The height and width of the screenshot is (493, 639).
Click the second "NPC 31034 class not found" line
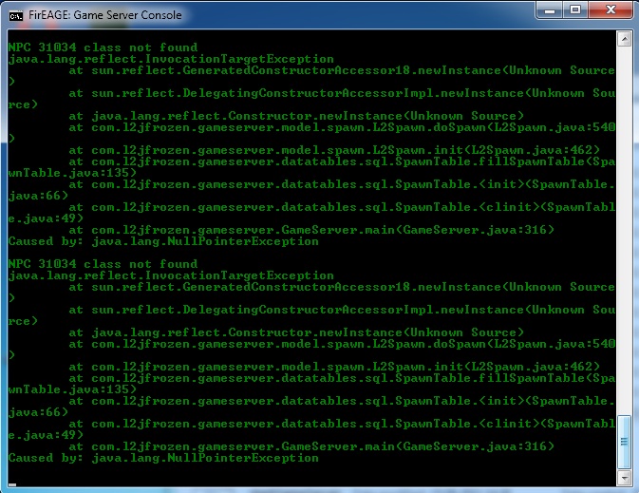103,264
